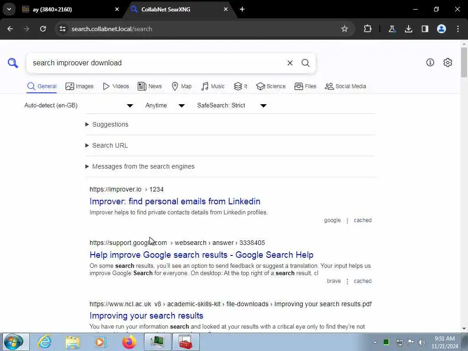Image resolution: width=468 pixels, height=351 pixels.
Task: Focus the search query input field
Action: click(155, 63)
